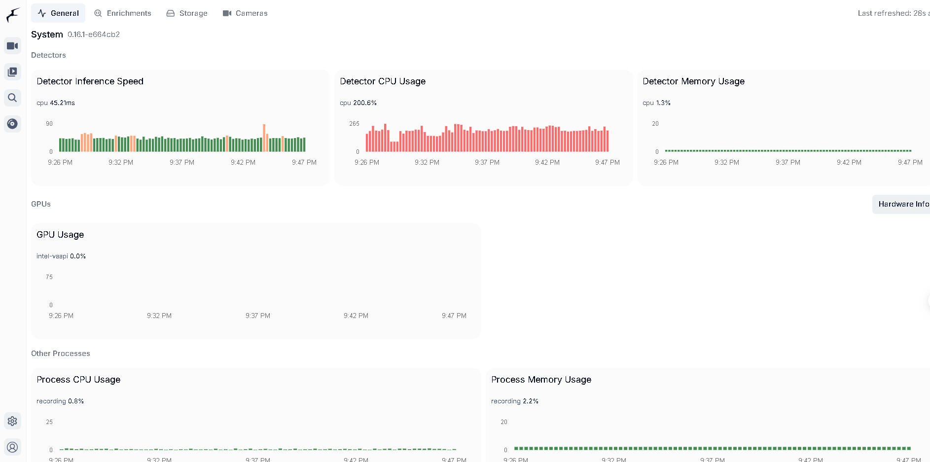The height and width of the screenshot is (462, 930).
Task: Switch to the Enrichments tab
Action: (123, 13)
